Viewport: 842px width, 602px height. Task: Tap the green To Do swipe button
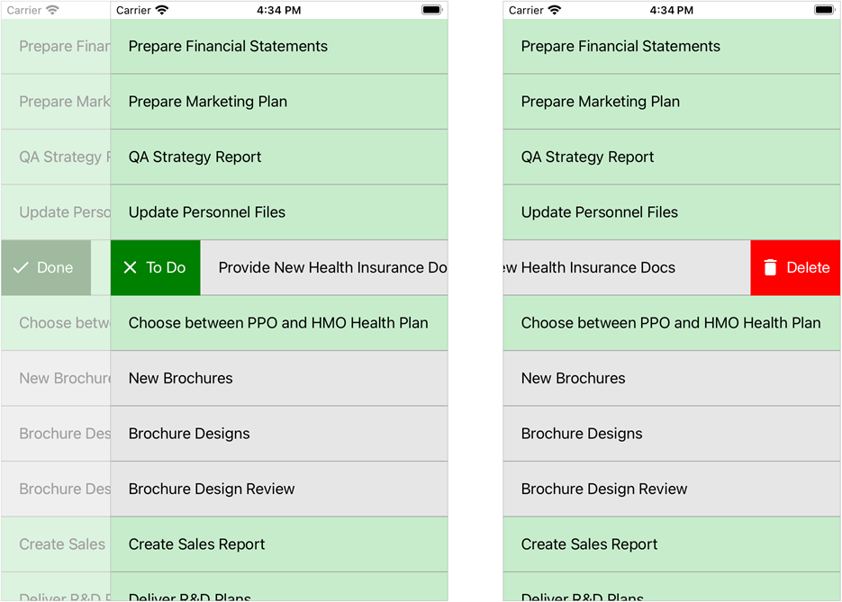coord(155,268)
